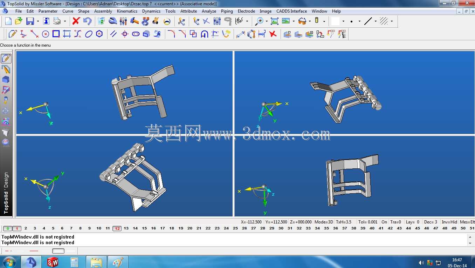The width and height of the screenshot is (475, 268).
Task: Click the Zoom magnifier icon
Action: 259,21
